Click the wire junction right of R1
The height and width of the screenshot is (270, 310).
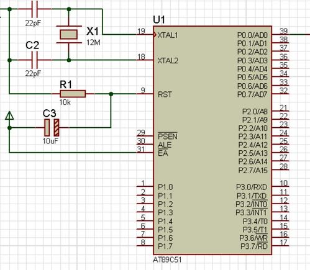click(x=111, y=94)
